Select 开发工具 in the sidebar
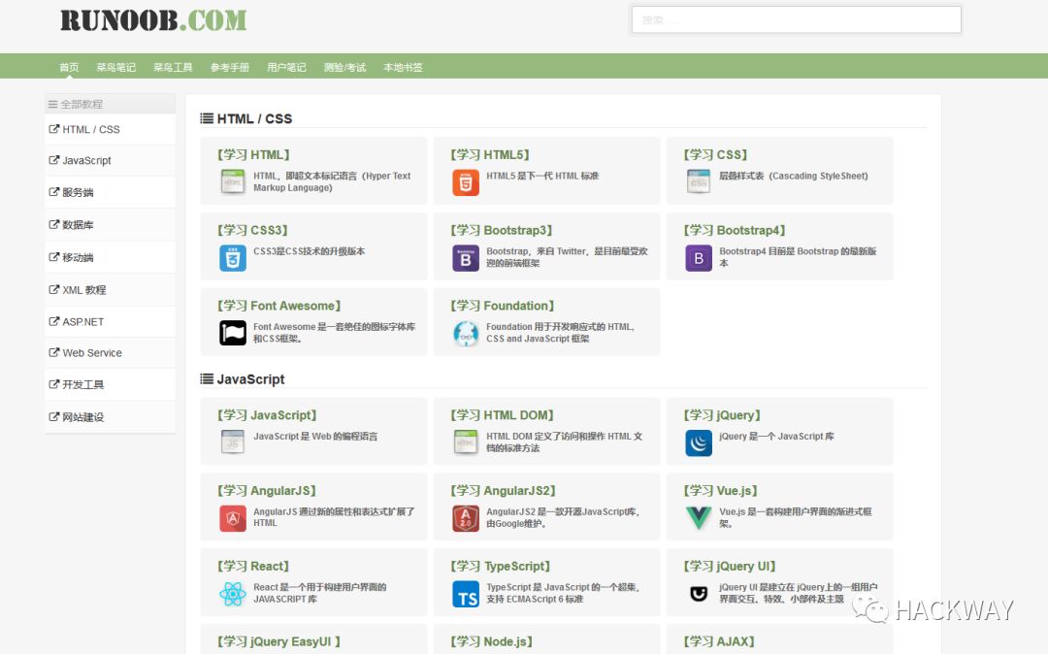Viewport: 1048px width, 654px height. (82, 385)
